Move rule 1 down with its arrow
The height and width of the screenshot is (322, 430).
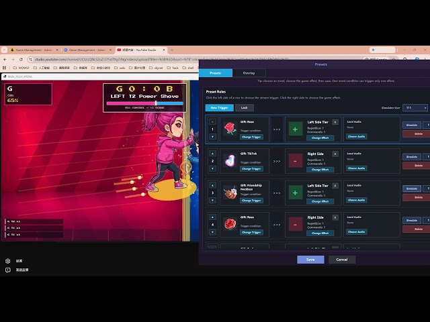[212, 137]
